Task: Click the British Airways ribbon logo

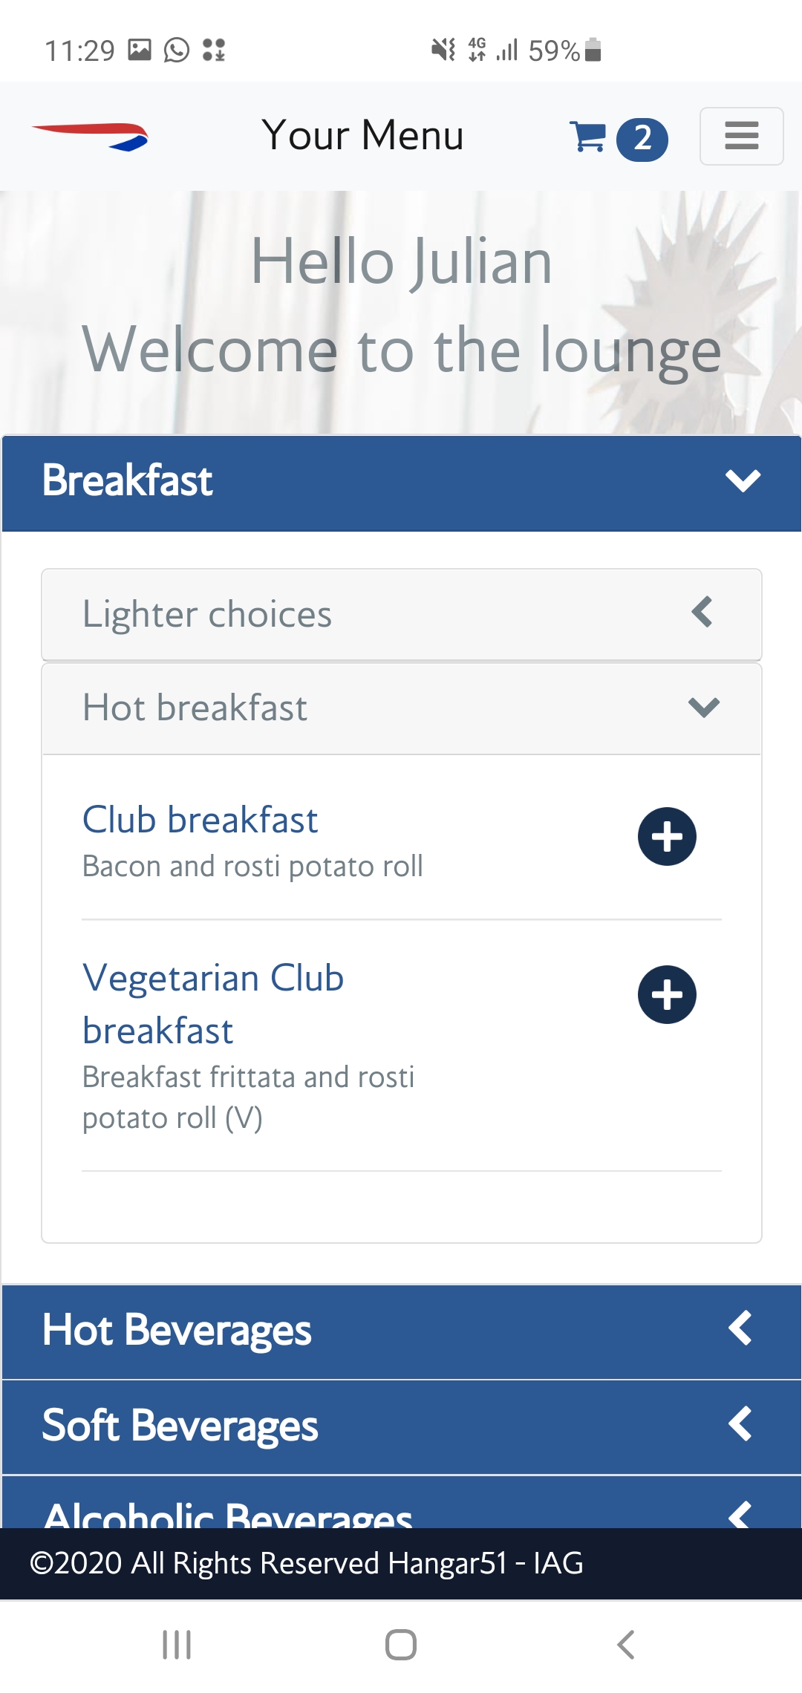Action: click(x=91, y=137)
